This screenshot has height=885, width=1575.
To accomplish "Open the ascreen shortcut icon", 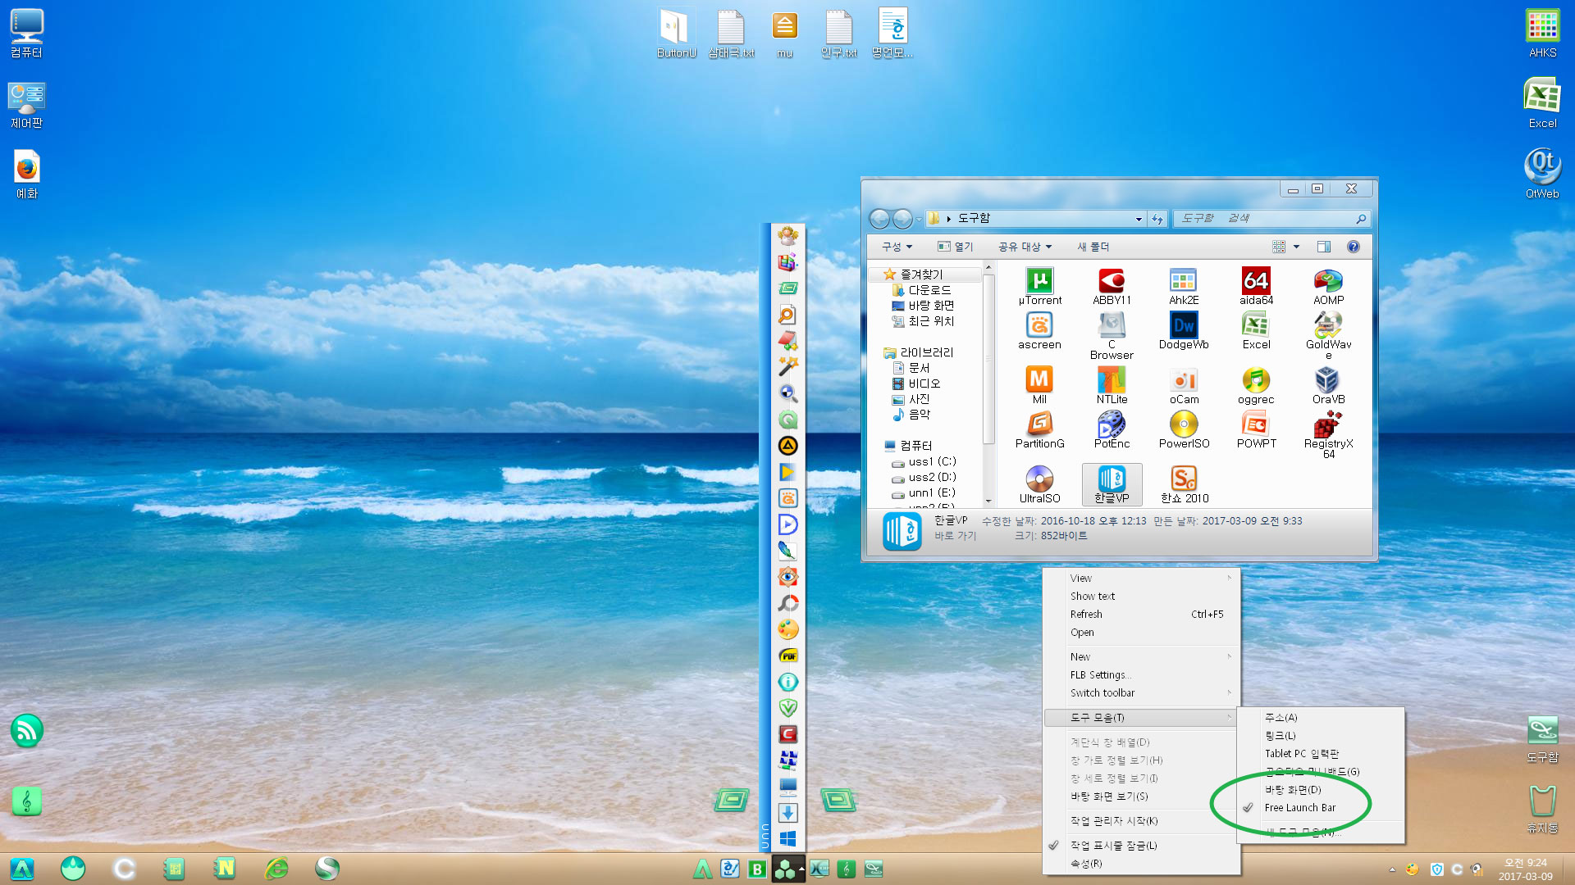I will (1039, 331).
